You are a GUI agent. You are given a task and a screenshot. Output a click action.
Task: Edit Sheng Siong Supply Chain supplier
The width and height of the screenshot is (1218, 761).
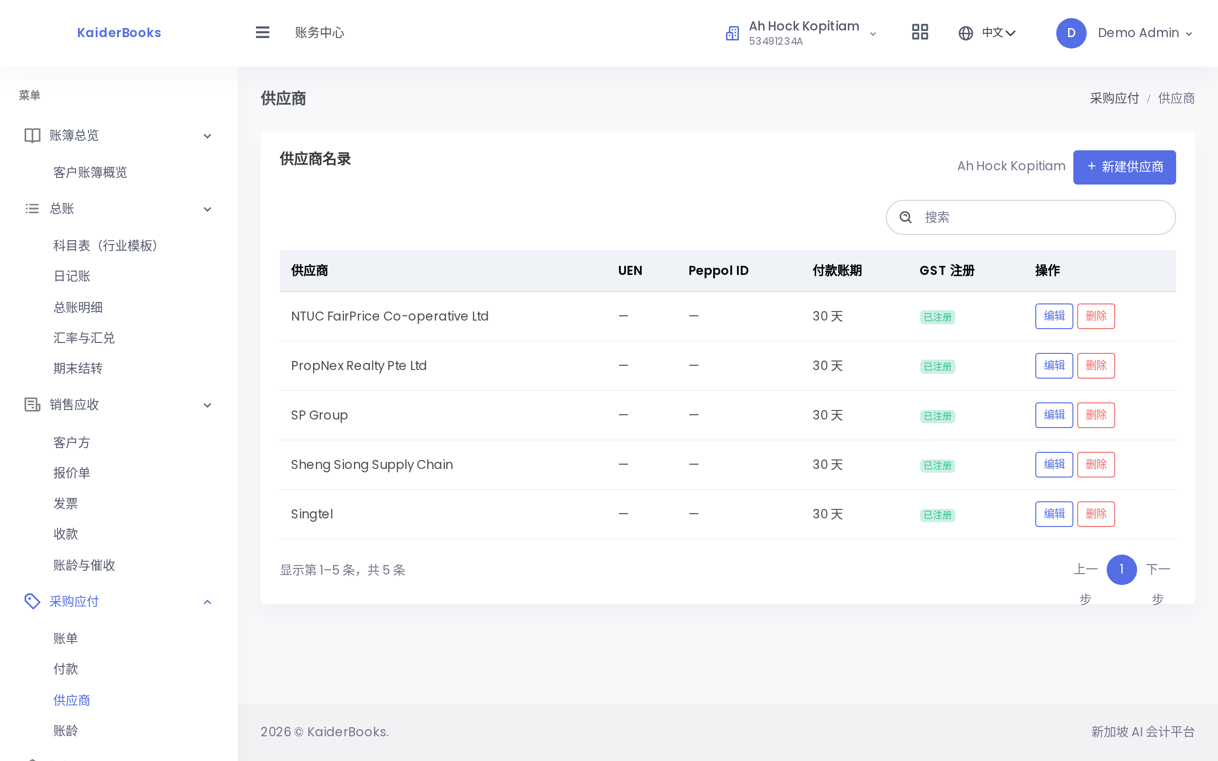tap(1054, 465)
